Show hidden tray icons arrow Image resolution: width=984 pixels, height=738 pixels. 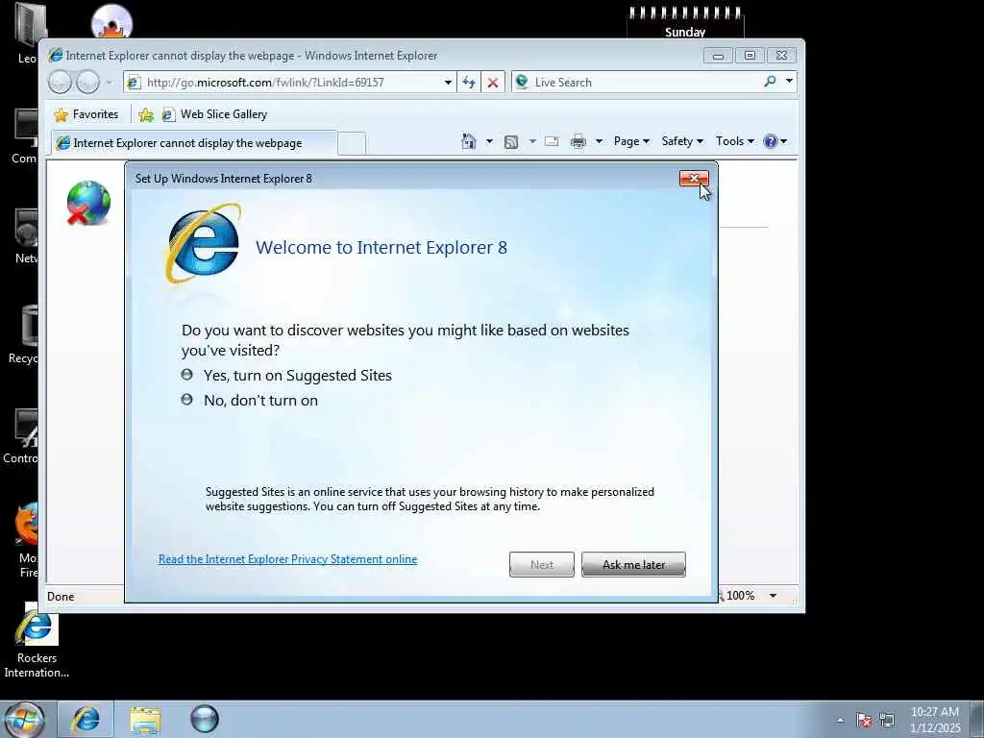coord(840,720)
